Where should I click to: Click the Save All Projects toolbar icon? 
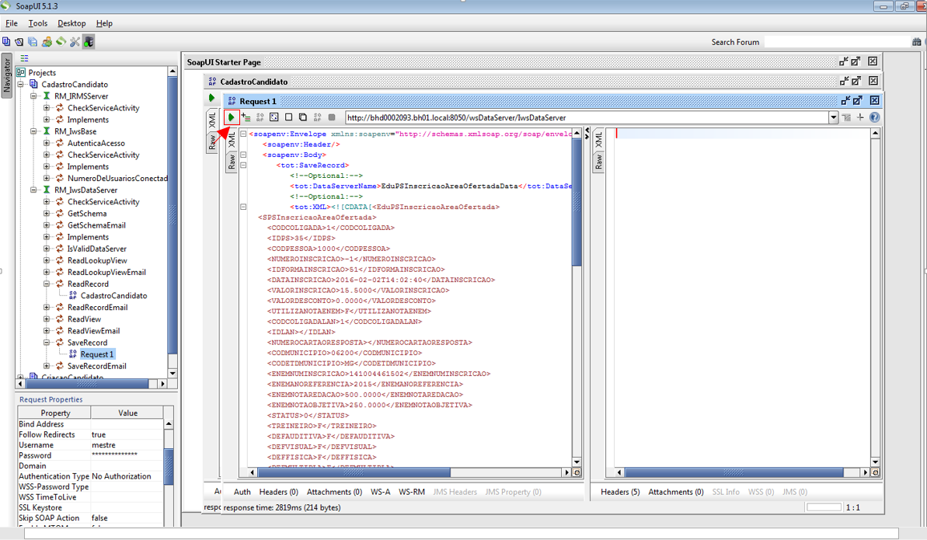tap(33, 41)
